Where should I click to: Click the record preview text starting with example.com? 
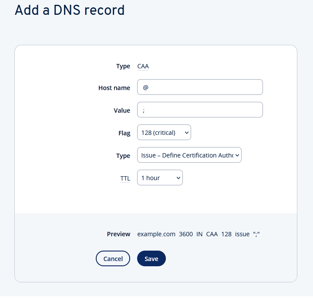(199, 234)
